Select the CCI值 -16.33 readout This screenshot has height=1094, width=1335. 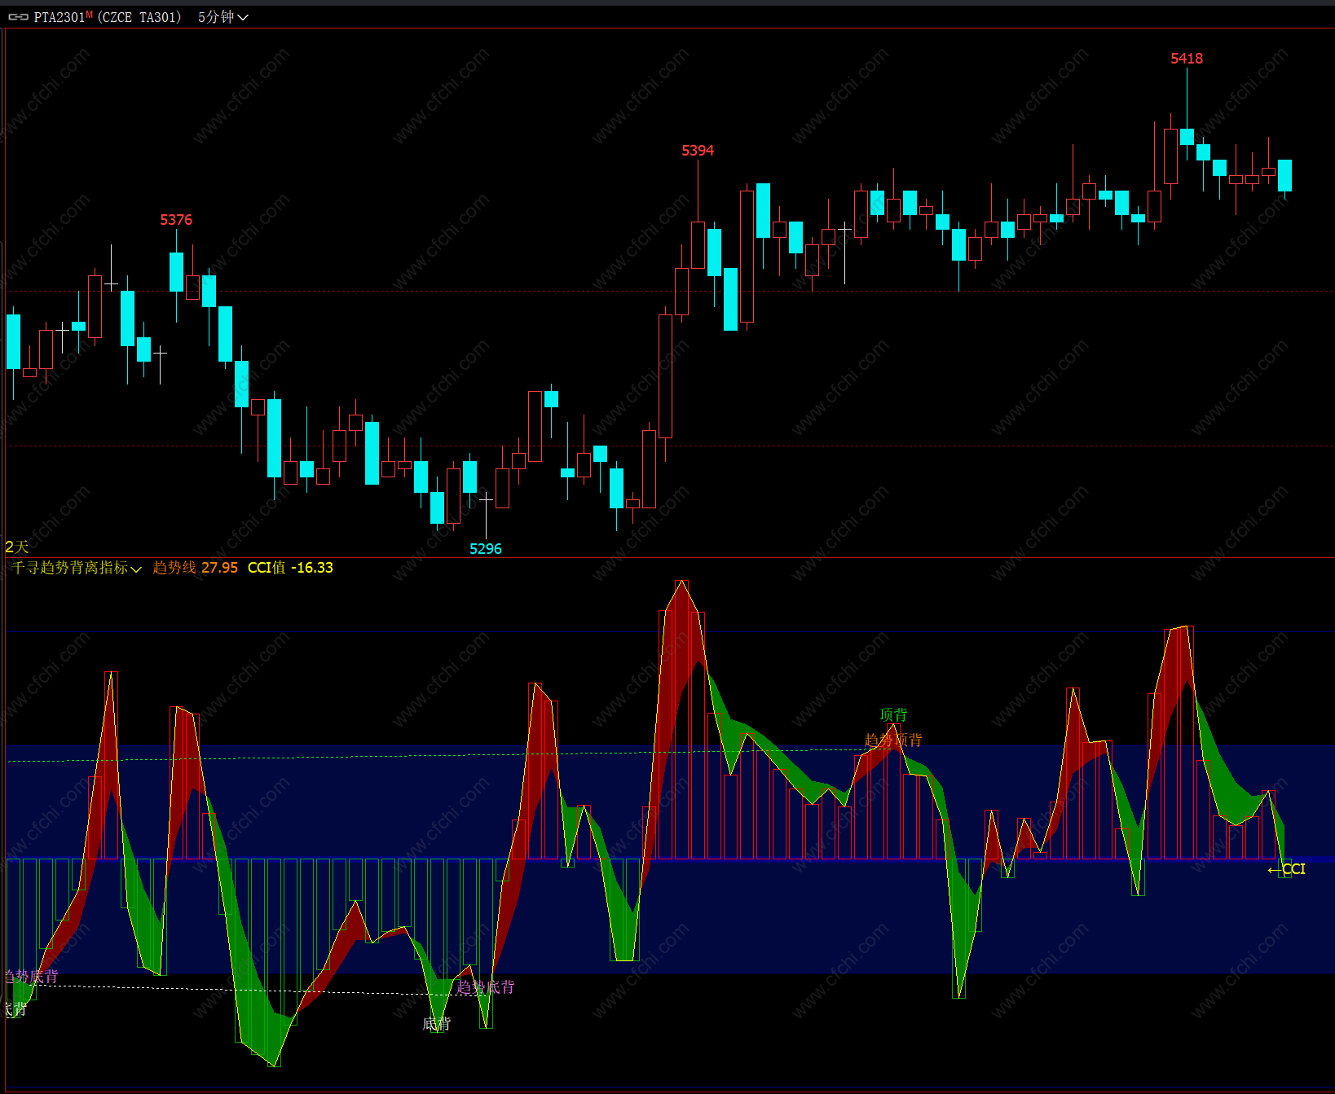pyautogui.click(x=290, y=568)
